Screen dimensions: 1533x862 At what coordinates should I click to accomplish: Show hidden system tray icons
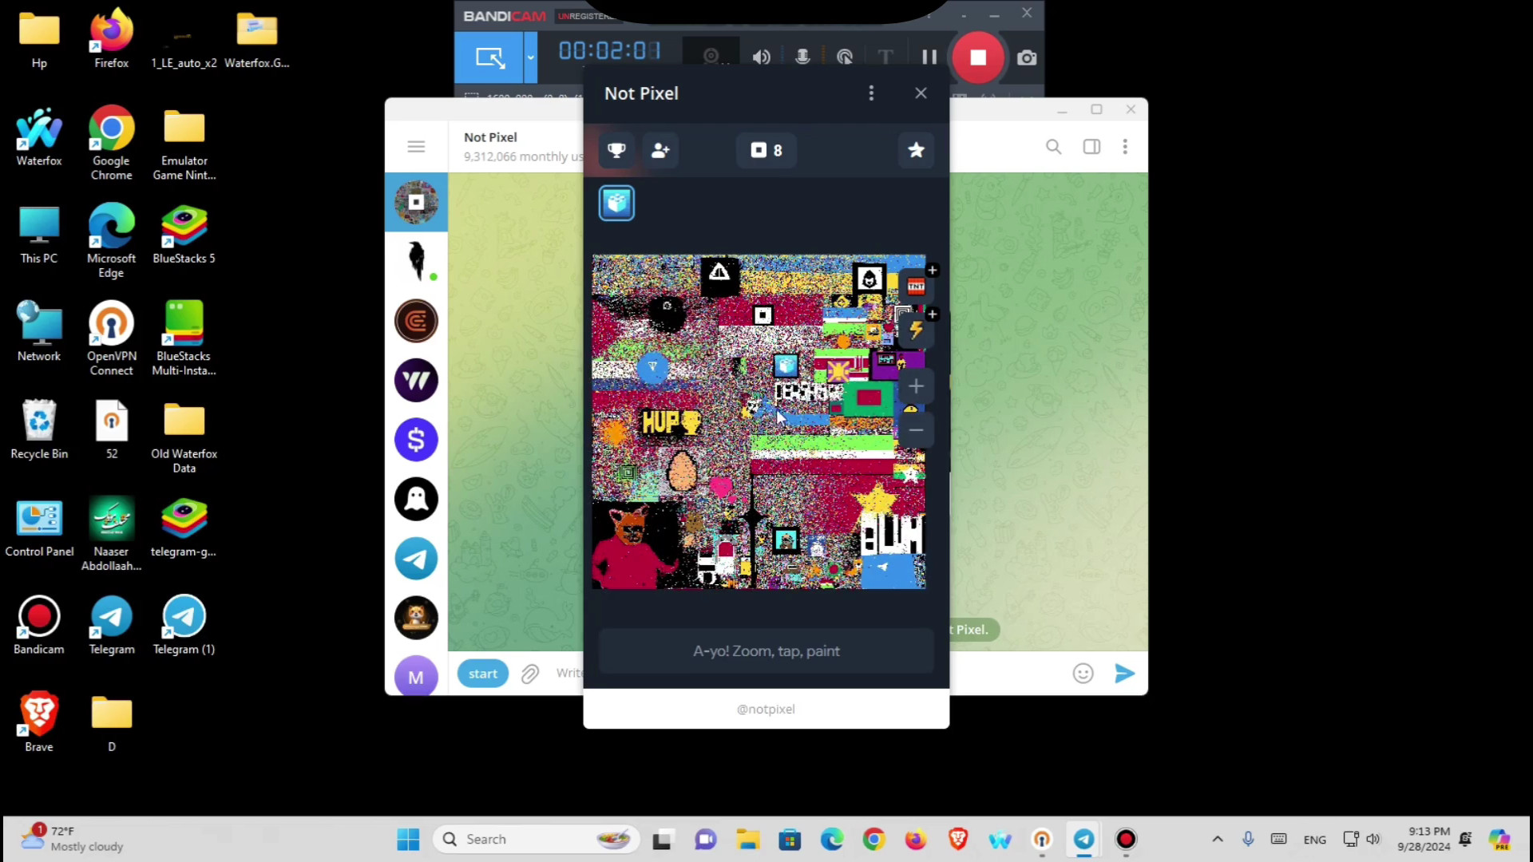1217,839
